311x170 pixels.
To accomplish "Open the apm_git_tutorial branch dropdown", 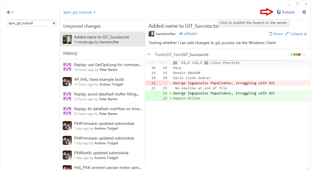I will (x=79, y=12).
